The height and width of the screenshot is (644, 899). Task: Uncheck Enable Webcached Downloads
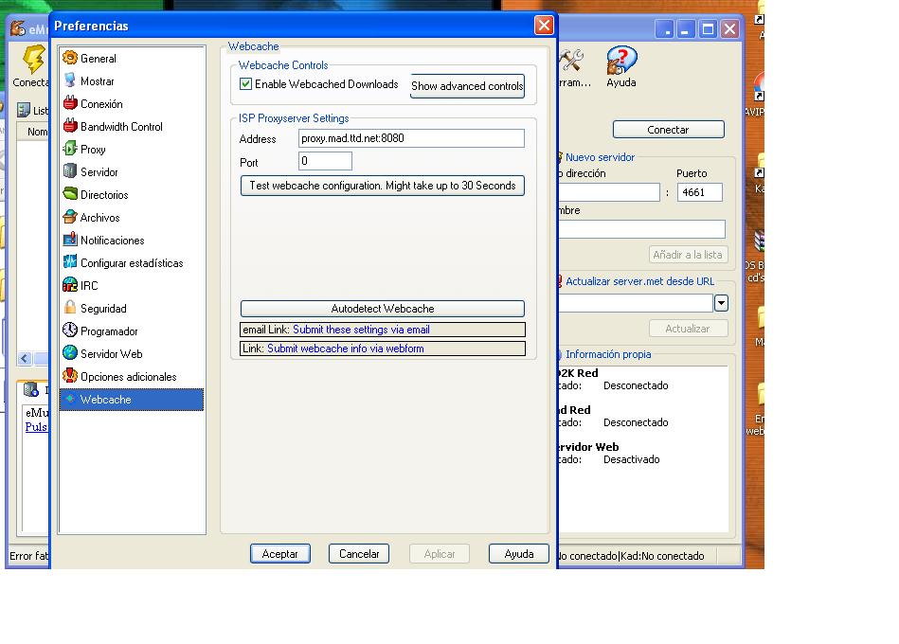pos(246,83)
